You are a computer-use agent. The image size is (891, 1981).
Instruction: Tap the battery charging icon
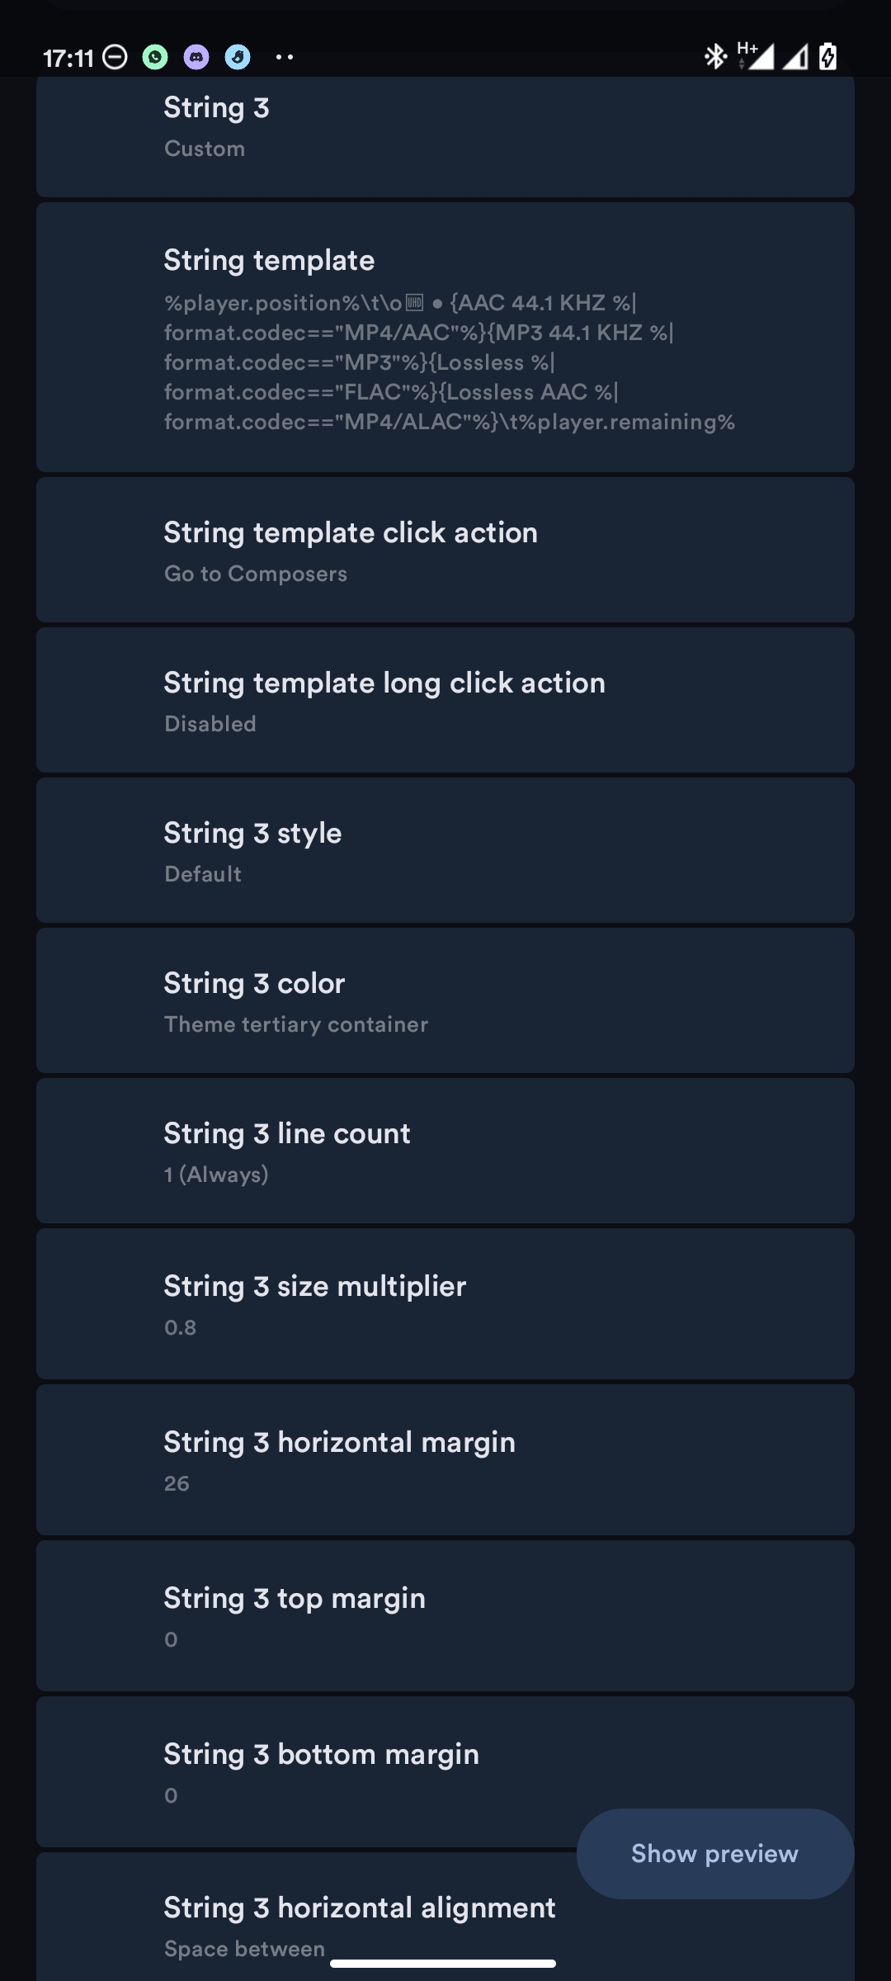(x=827, y=57)
